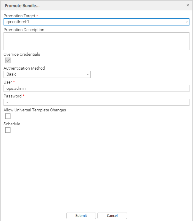Screen dimensions: 193x221
Task: Click the Promotion Description label
Action: pyautogui.click(x=24, y=30)
